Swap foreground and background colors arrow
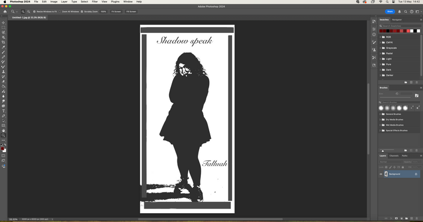Screen dimensions: 423x222 pos(5,145)
